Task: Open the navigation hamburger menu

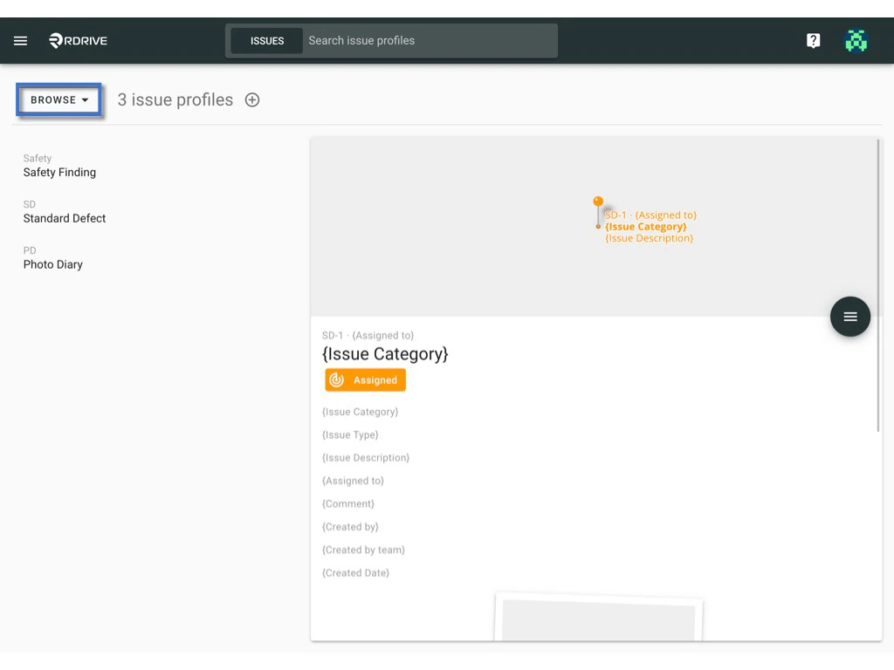Action: point(20,40)
